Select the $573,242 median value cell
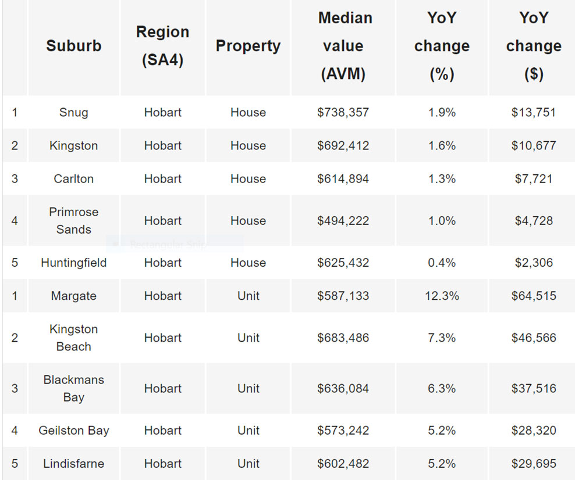Screen dimensions: 575x480 [x=343, y=431]
